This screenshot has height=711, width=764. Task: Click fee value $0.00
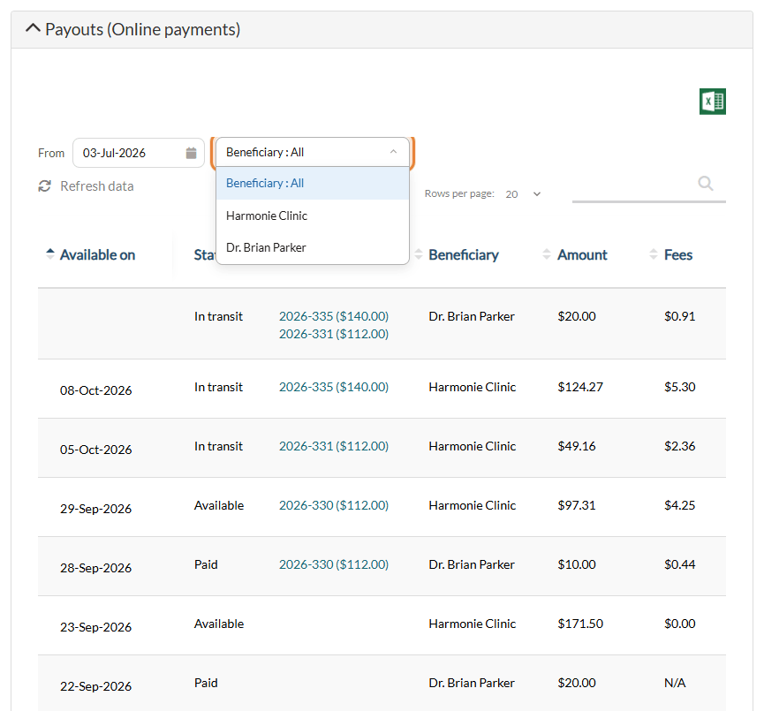pos(680,624)
